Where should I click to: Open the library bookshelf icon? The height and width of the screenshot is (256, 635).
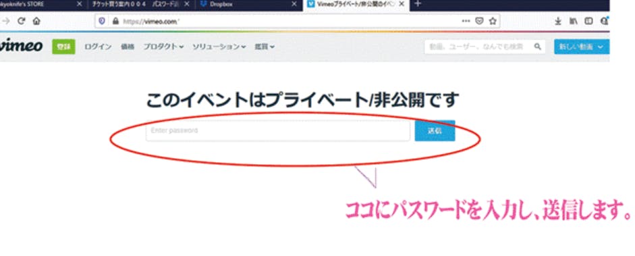pyautogui.click(x=573, y=22)
